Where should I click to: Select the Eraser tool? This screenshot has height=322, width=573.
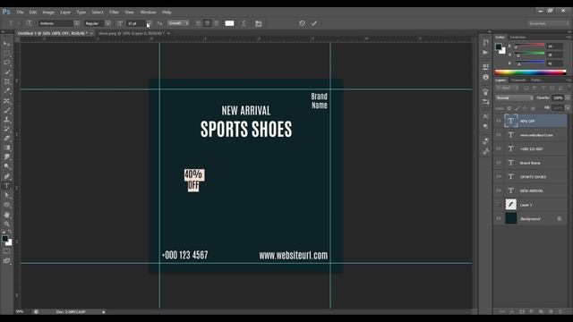pos(6,139)
